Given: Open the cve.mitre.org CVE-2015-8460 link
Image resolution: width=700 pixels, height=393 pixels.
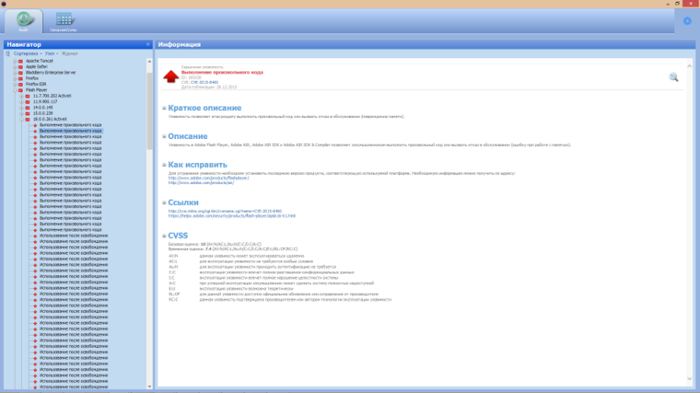Looking at the screenshot, I should (x=225, y=211).
